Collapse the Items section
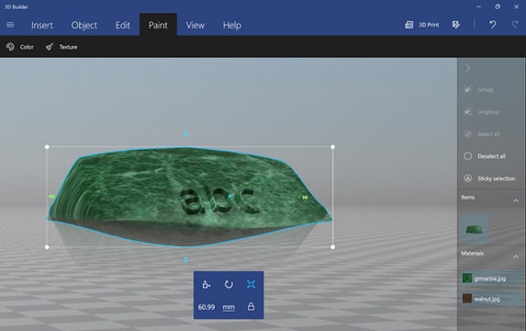Image resolution: width=526 pixels, height=331 pixels. pos(516,200)
